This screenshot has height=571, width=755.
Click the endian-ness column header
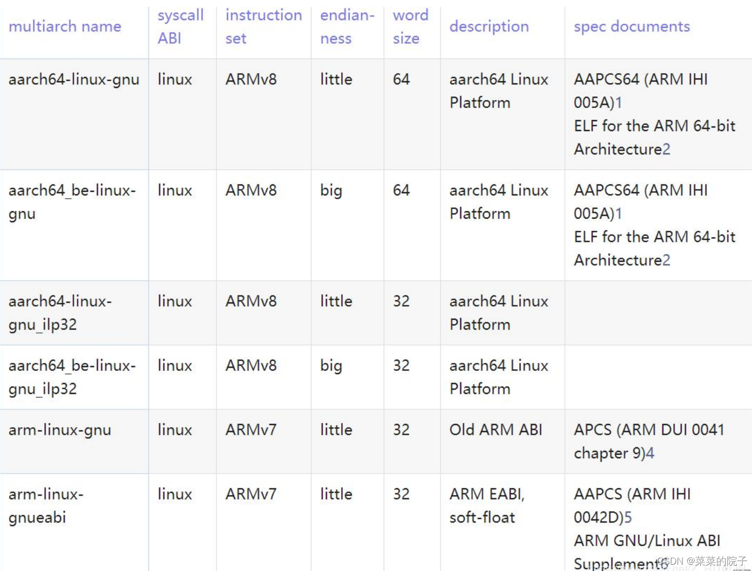coord(346,26)
